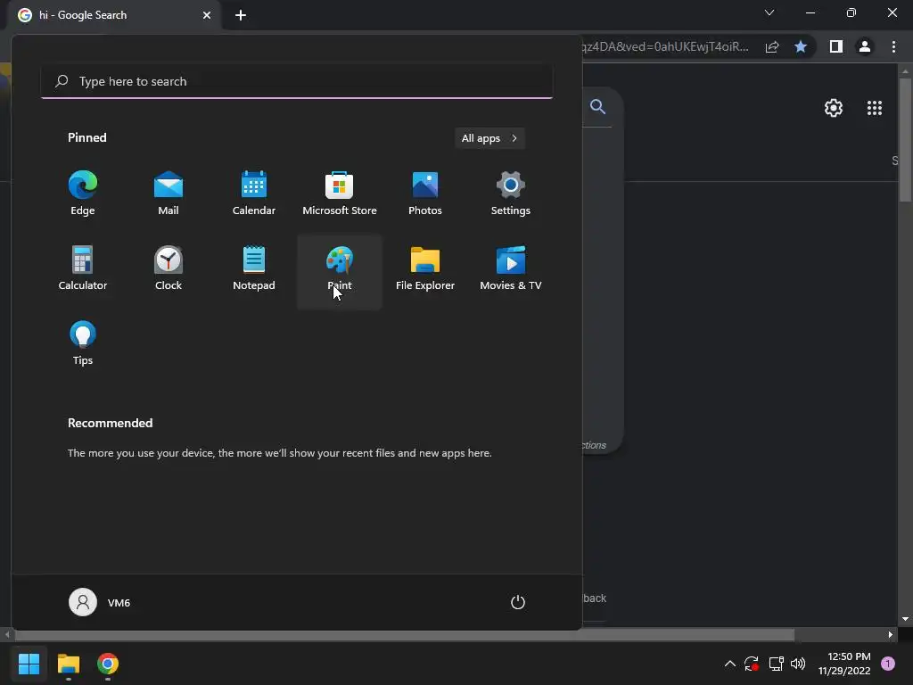Open the Tips app
The width and height of the screenshot is (913, 685).
(x=83, y=343)
